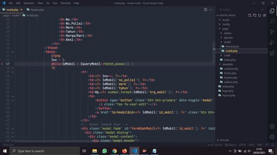Click Visual Studio Code taskbar icon
Image resolution: width=277 pixels, height=155 pixels.
pyautogui.click(x=134, y=151)
